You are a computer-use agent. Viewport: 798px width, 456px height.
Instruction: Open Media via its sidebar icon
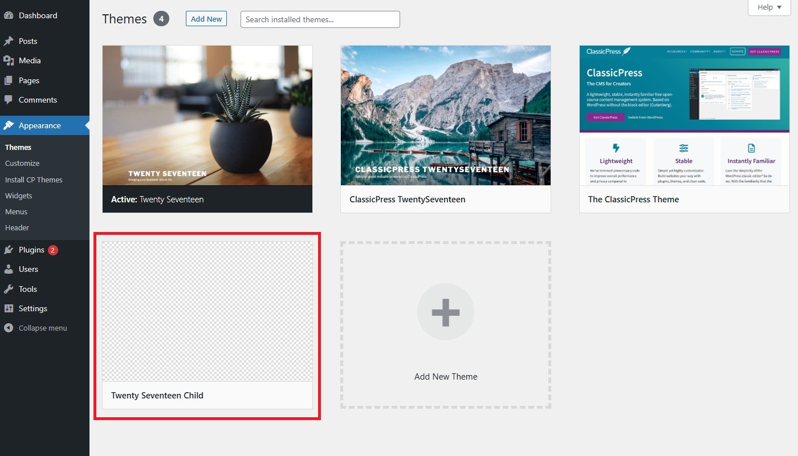pos(9,60)
